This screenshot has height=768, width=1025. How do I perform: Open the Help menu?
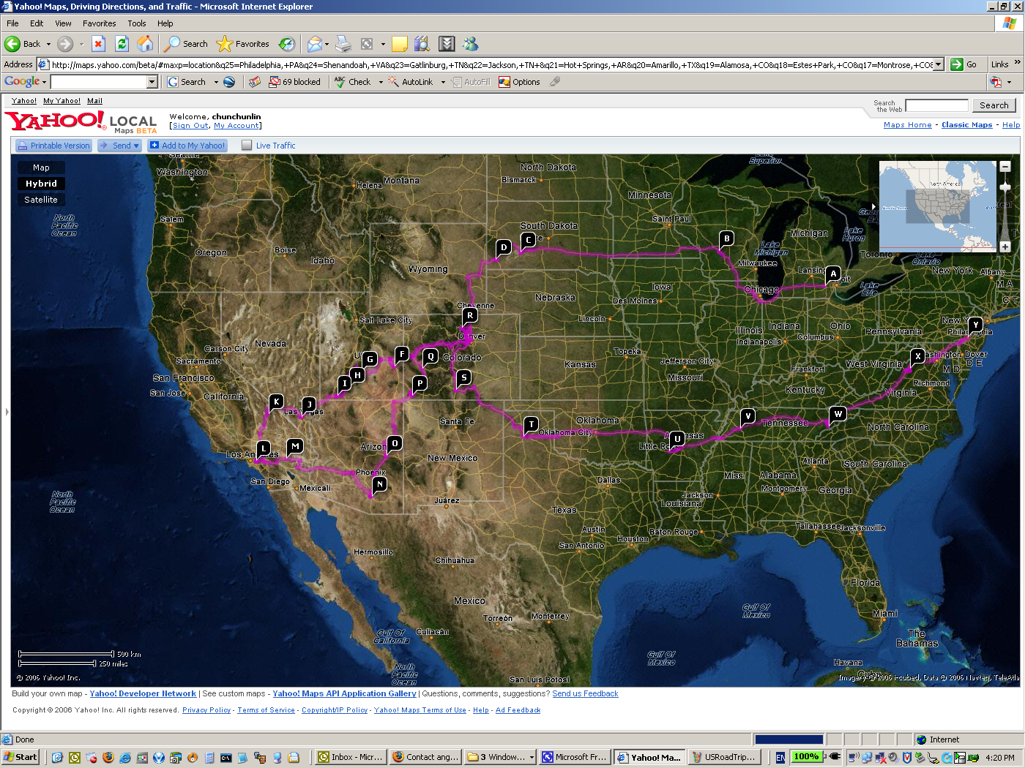[165, 23]
